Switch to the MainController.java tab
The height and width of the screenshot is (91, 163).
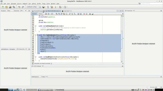click(53, 11)
